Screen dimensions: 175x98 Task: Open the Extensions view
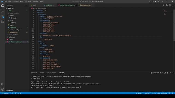pyautogui.click(x=2, y=22)
